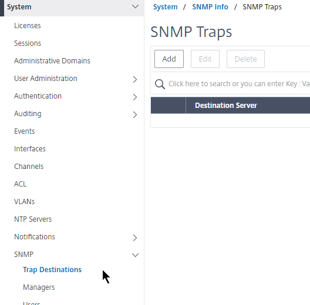Image resolution: width=310 pixels, height=305 pixels.
Task: Go to NTP Servers page
Action: pyautogui.click(x=33, y=219)
